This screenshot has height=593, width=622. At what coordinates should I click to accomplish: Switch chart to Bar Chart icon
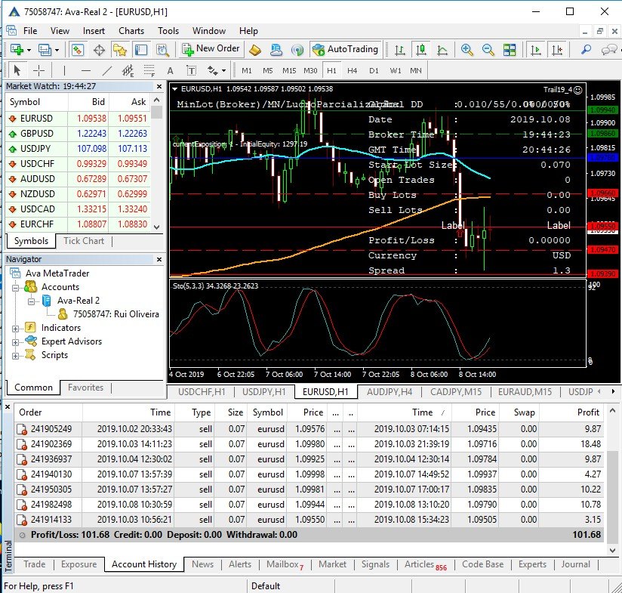pos(400,50)
